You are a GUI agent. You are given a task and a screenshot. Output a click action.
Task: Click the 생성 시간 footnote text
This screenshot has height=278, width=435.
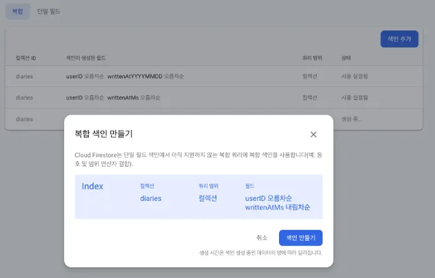[x=260, y=253]
